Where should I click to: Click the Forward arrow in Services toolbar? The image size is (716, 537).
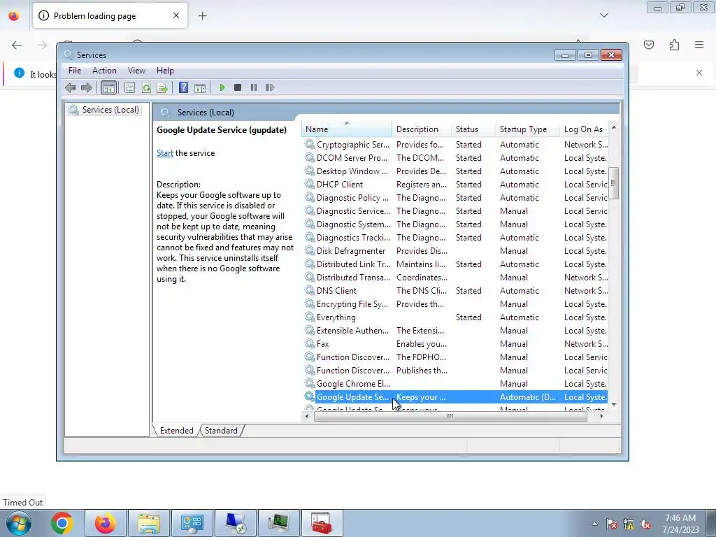(86, 87)
